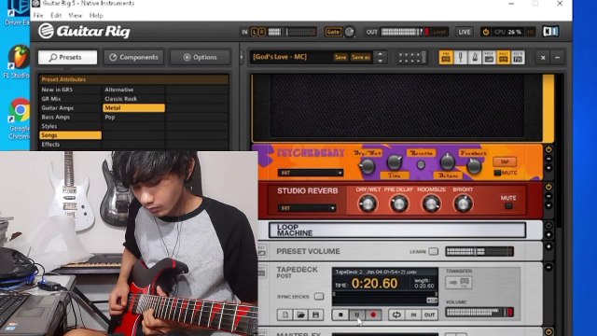The height and width of the screenshot is (336, 597).
Task: Choose Metal sub-attribute
Action: pyautogui.click(x=133, y=108)
